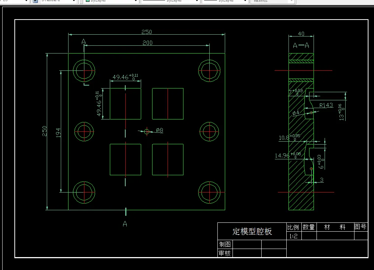Click the 材料 header cell
This screenshot has width=374, height=270.
tap(335, 227)
